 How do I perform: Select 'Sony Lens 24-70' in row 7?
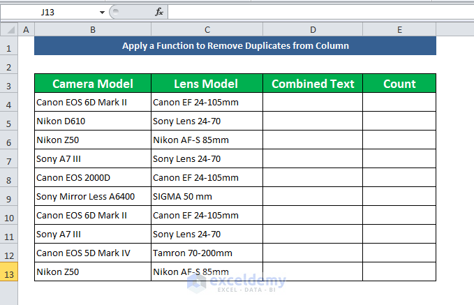pyautogui.click(x=207, y=158)
